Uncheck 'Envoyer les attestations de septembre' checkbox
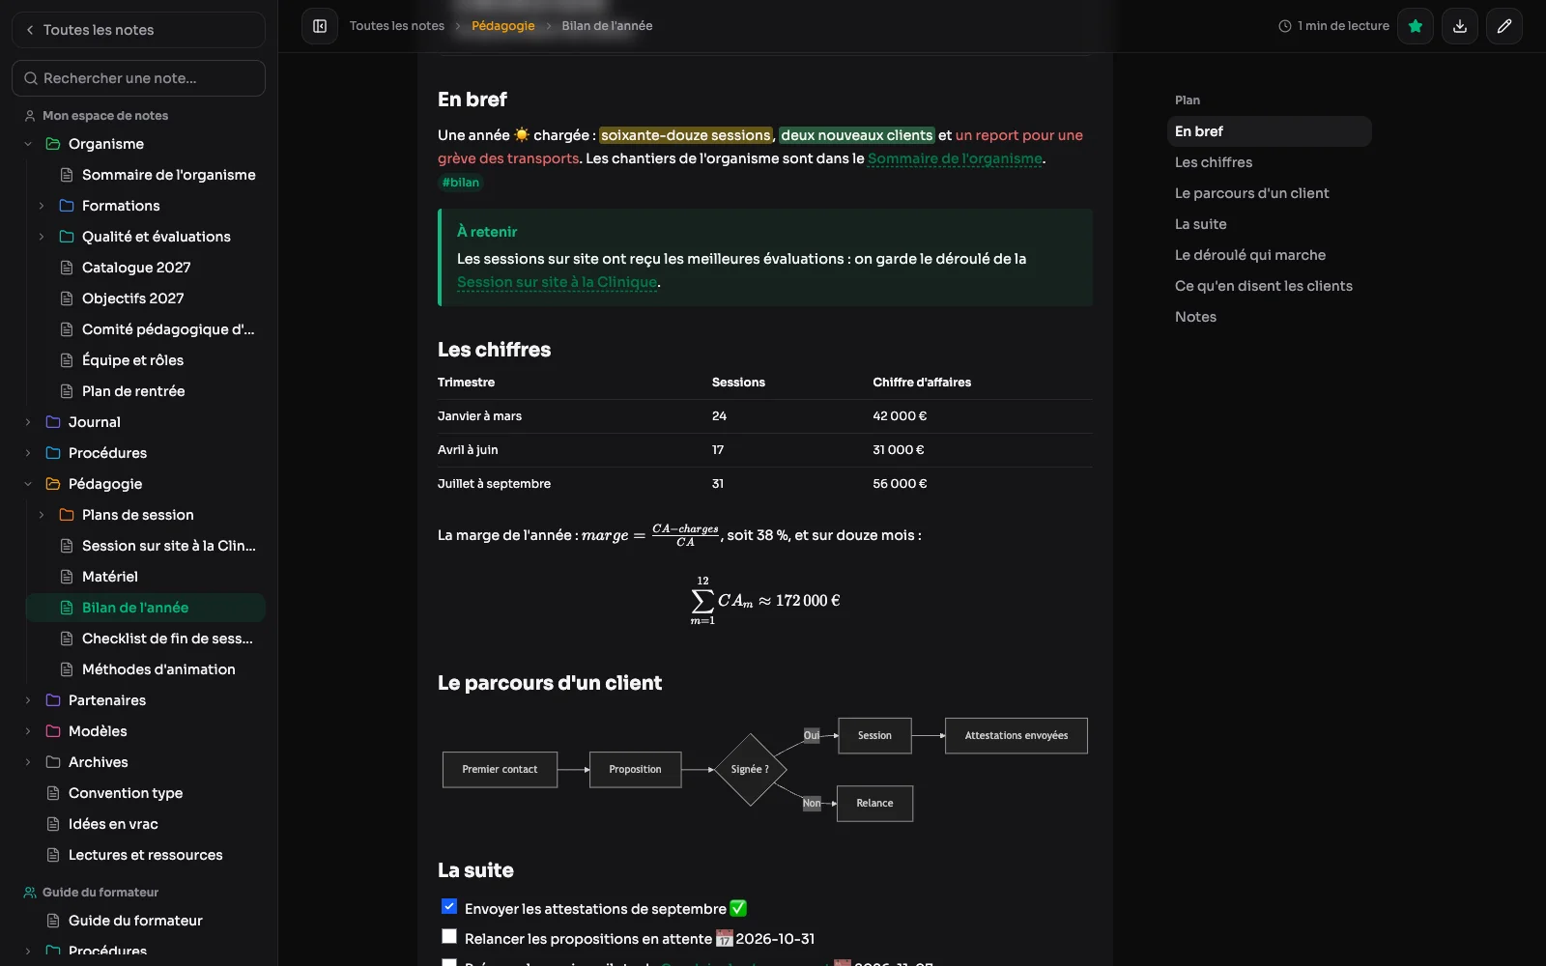 [x=449, y=906]
